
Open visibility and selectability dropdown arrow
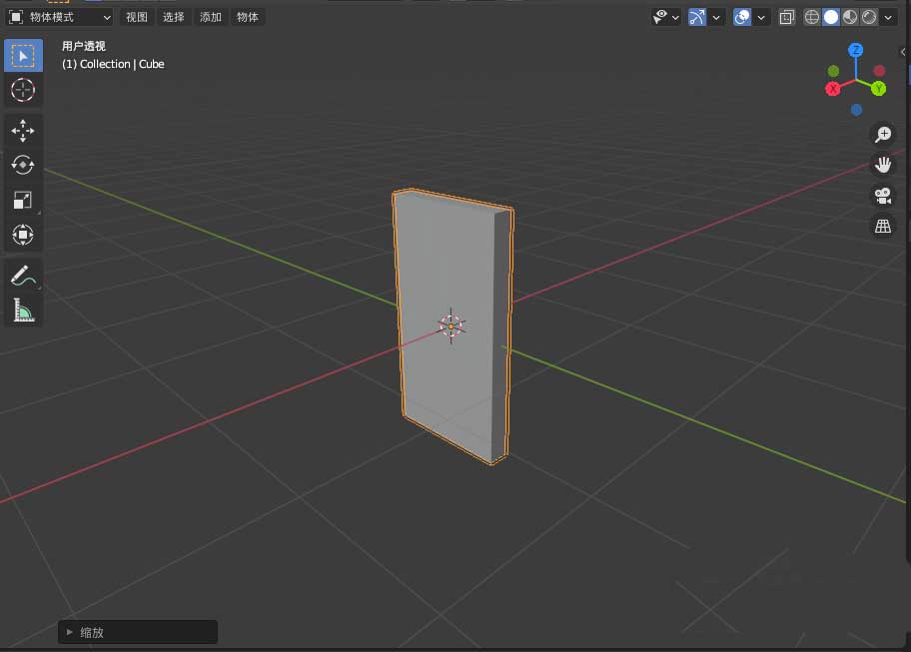(x=675, y=18)
